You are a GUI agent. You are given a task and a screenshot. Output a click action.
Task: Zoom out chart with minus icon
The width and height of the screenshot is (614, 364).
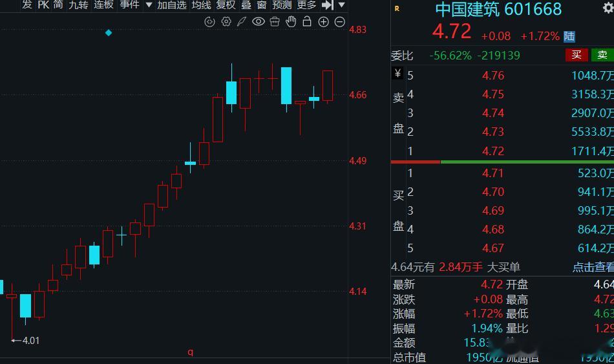point(340,22)
